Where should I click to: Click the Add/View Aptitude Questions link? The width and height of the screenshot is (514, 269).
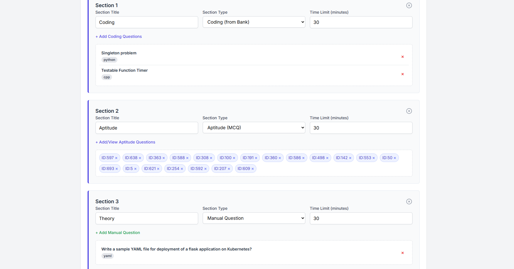coord(125,142)
